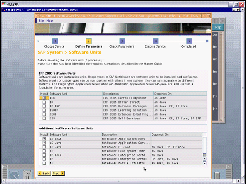Image resolution: width=246 pixels, height=184 pixels.
Task: Click the FILESVR title bar icon
Action: (3, 3)
